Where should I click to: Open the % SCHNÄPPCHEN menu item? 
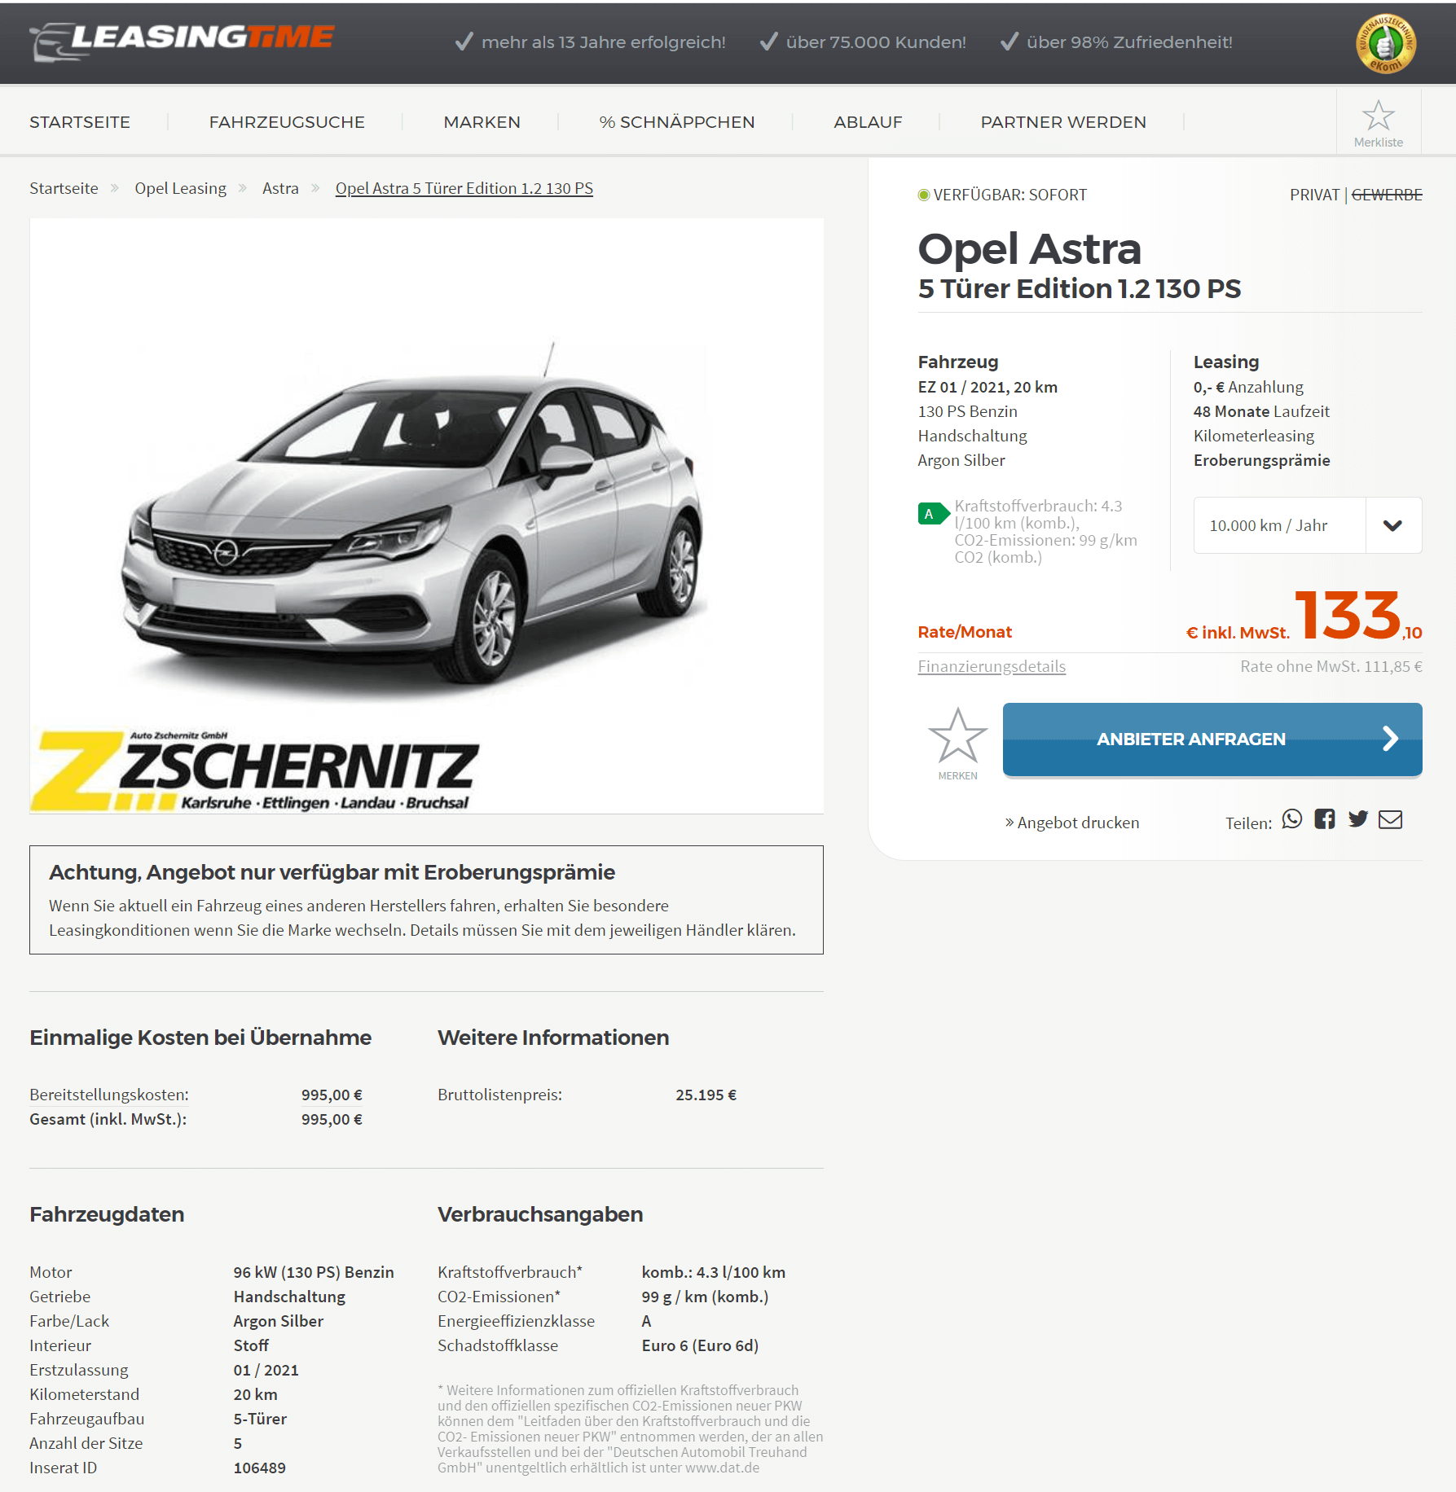coord(676,122)
